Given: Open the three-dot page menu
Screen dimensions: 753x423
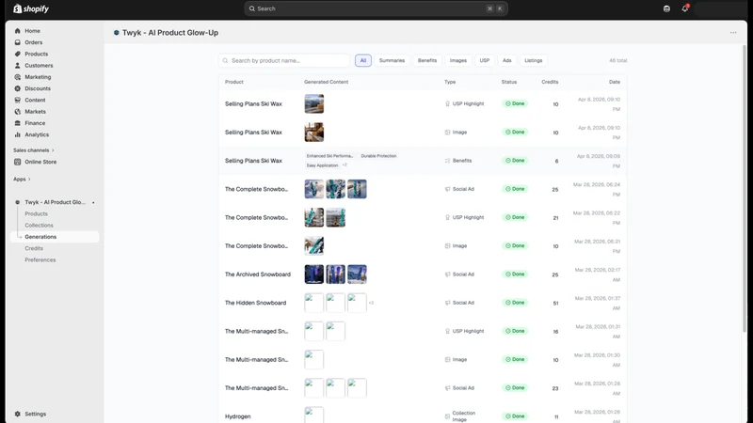Looking at the screenshot, I should (733, 33).
